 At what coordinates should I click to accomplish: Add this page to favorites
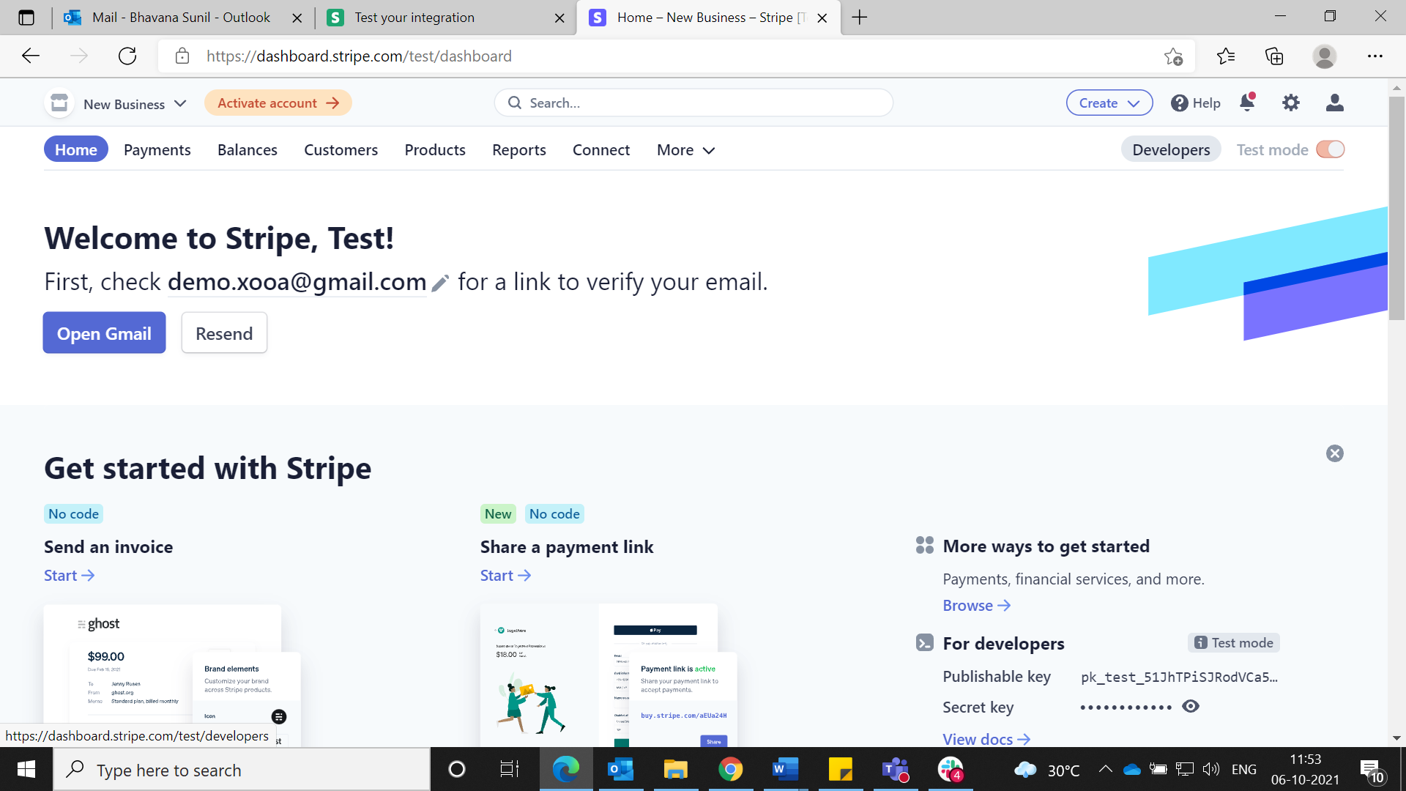pos(1173,56)
